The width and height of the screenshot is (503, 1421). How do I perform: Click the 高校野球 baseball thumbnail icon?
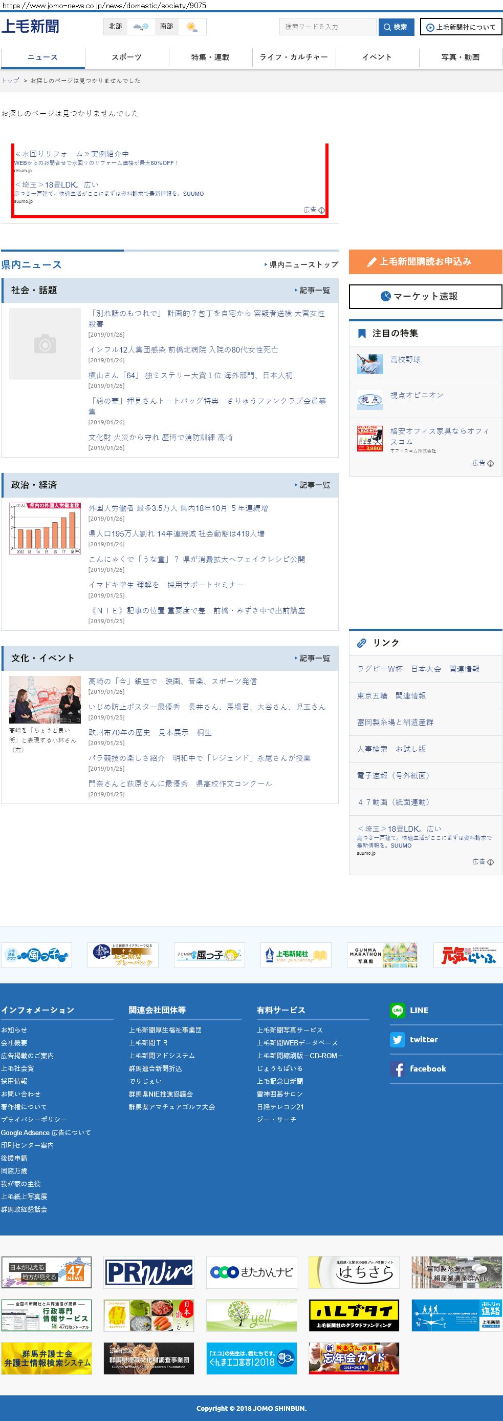point(369,363)
